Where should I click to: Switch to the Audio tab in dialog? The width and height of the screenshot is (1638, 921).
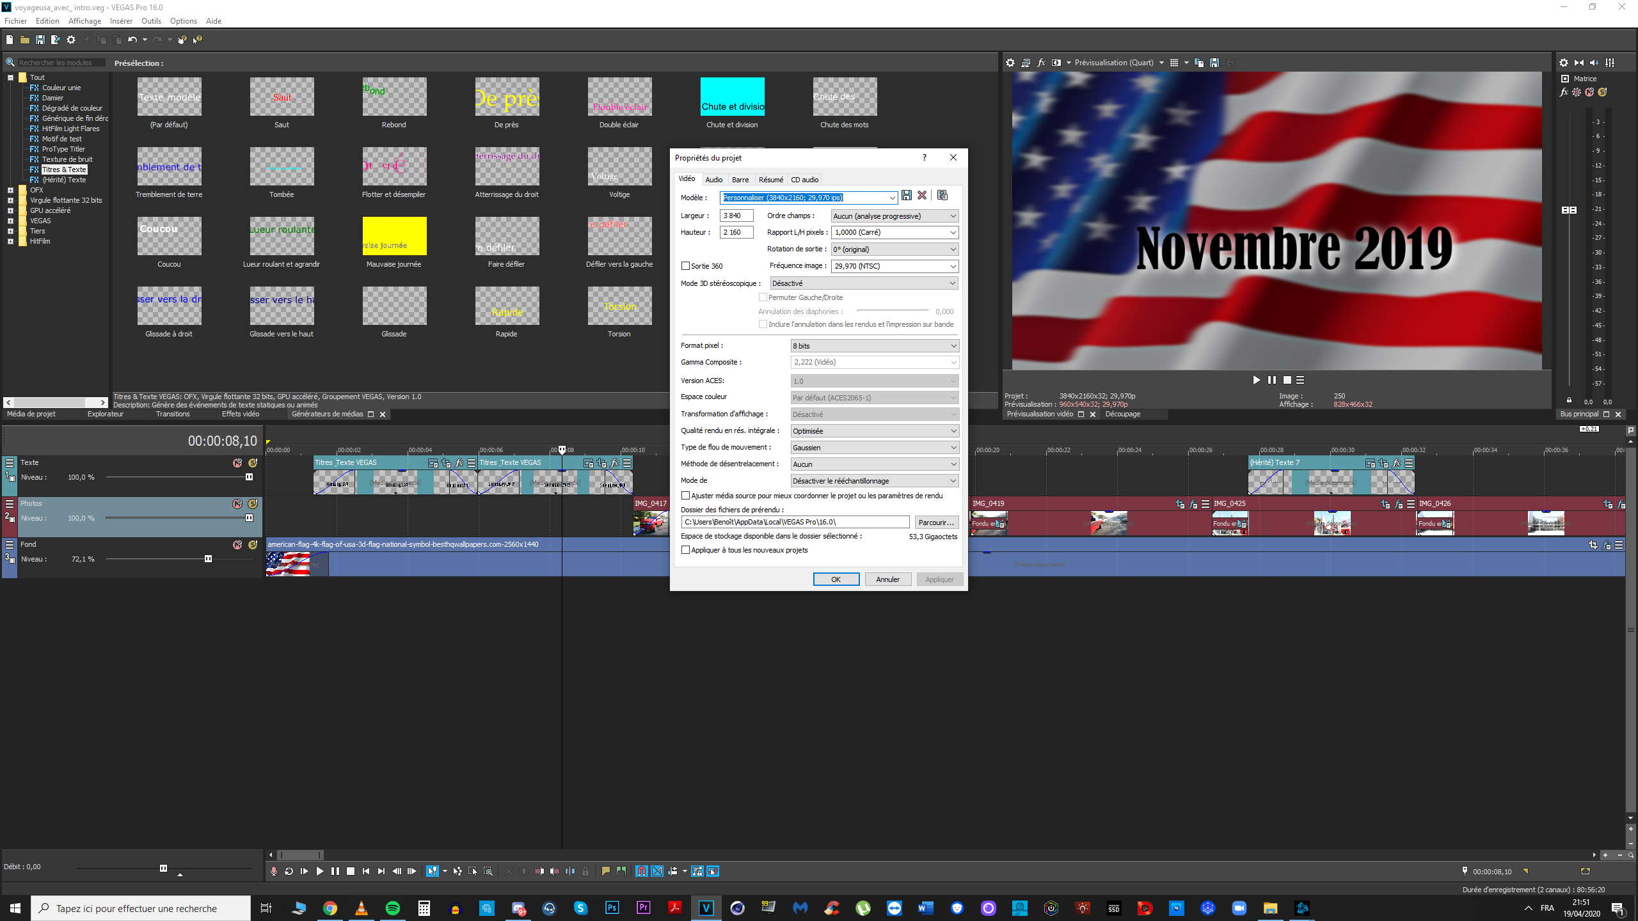pyautogui.click(x=713, y=180)
